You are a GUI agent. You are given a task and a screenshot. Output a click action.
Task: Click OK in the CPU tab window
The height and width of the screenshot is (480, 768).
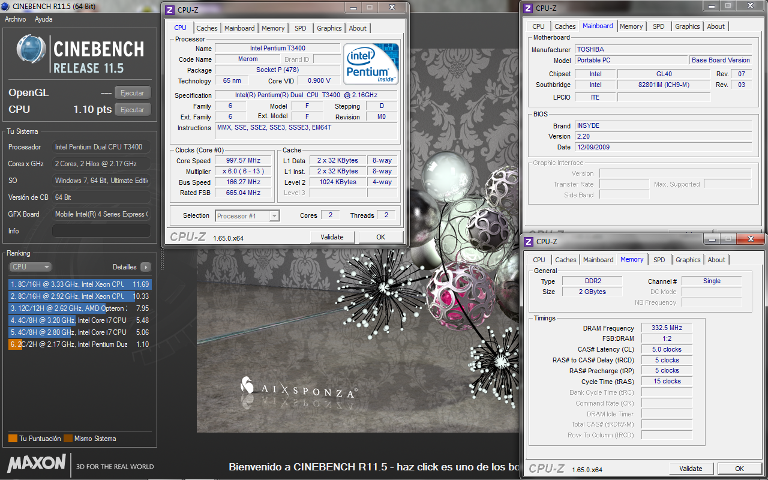tap(380, 237)
